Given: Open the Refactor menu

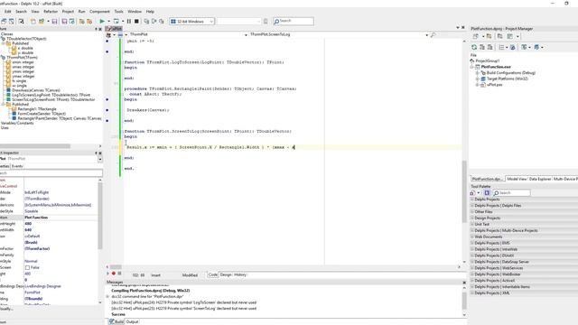Looking at the screenshot, I should pyautogui.click(x=51, y=12).
